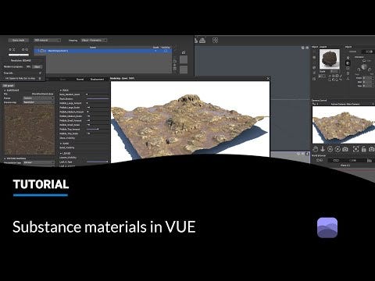
Task: Adjust the Rock_Erosion slider
Action: coord(98,99)
